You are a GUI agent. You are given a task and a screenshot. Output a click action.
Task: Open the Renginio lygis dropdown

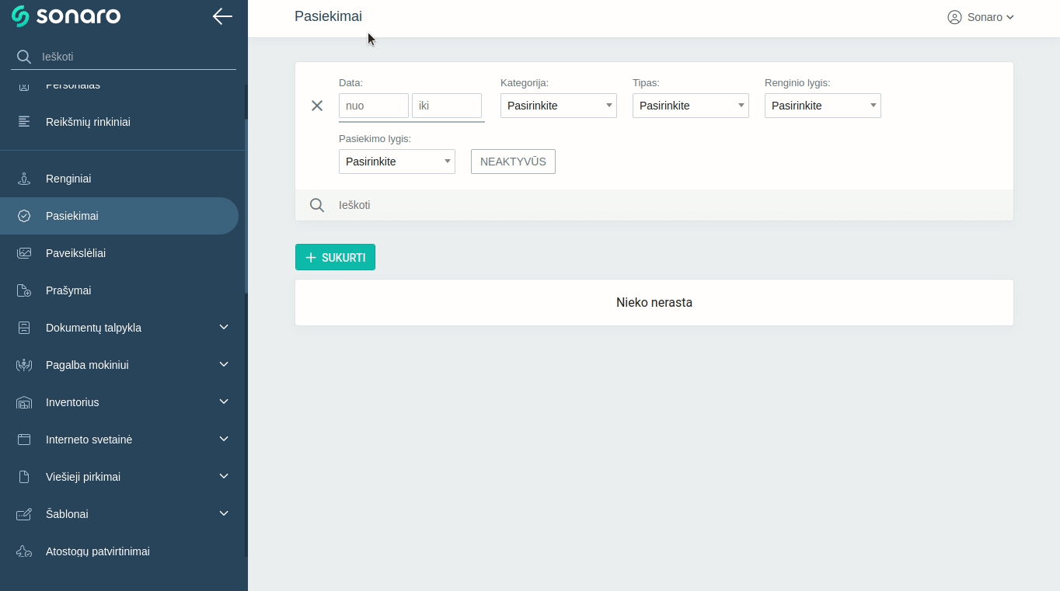click(822, 106)
